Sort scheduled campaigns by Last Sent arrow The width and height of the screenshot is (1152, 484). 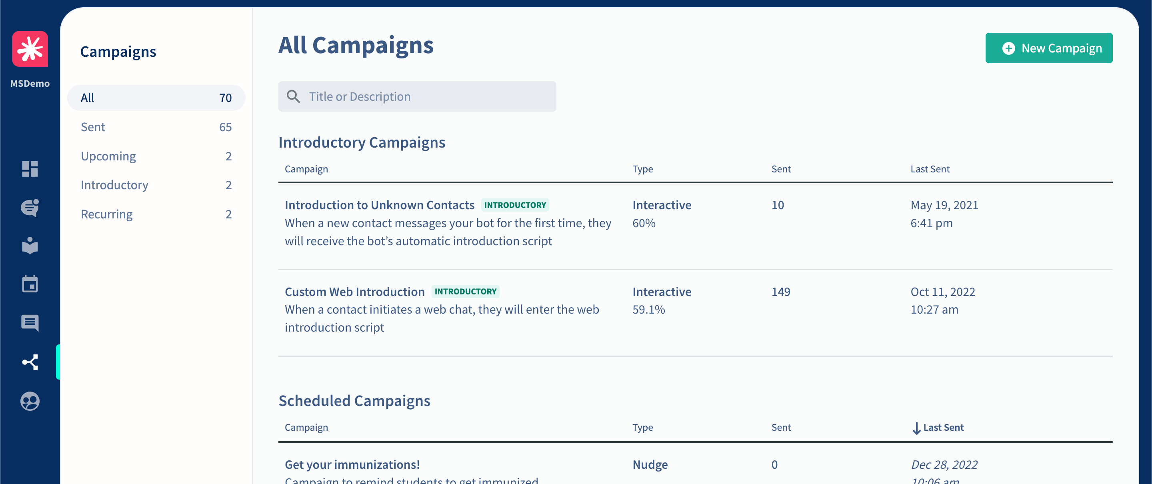pyautogui.click(x=916, y=428)
